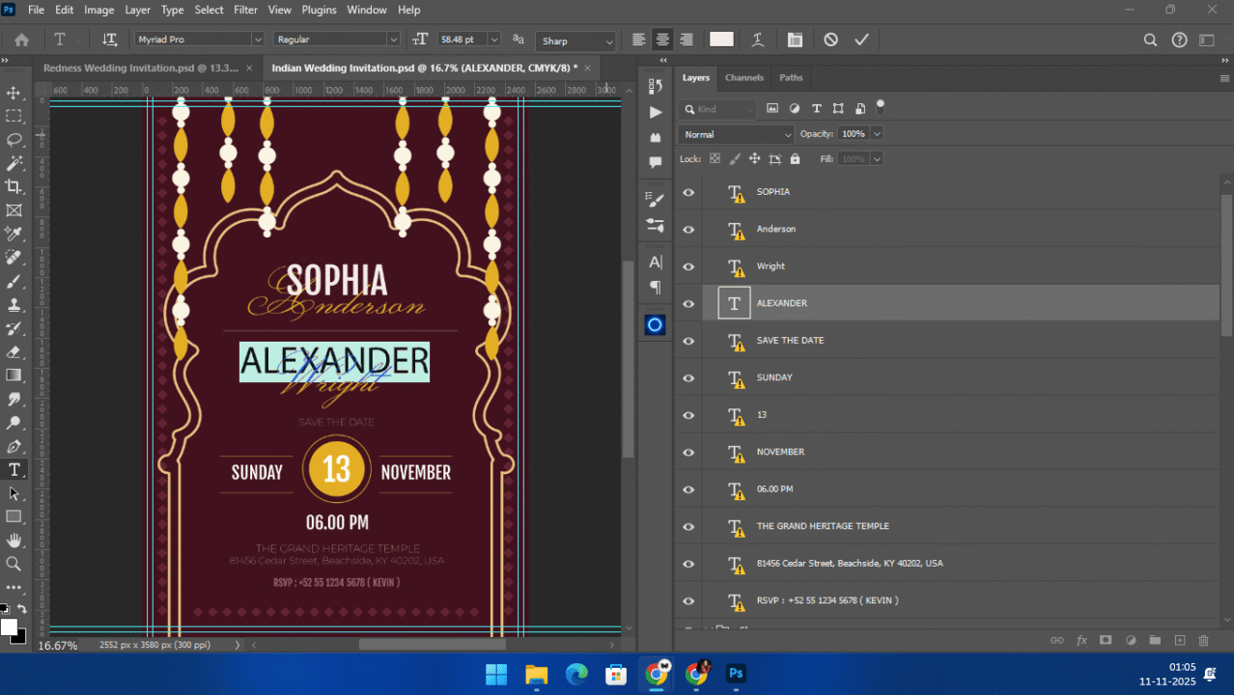Click the Create warped text icon

coord(758,40)
